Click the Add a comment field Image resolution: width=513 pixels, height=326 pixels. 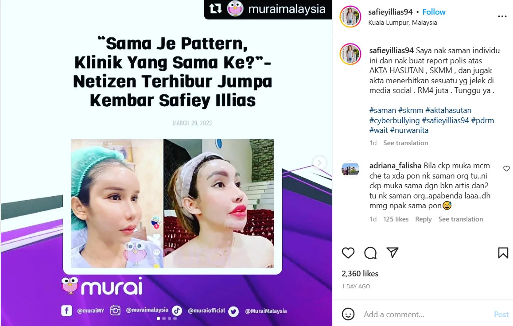[x=425, y=314]
